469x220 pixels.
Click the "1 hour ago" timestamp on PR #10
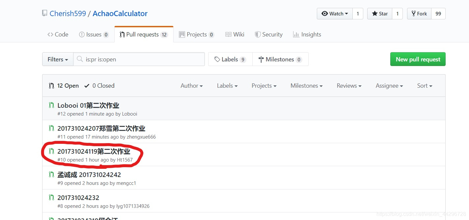(97, 160)
